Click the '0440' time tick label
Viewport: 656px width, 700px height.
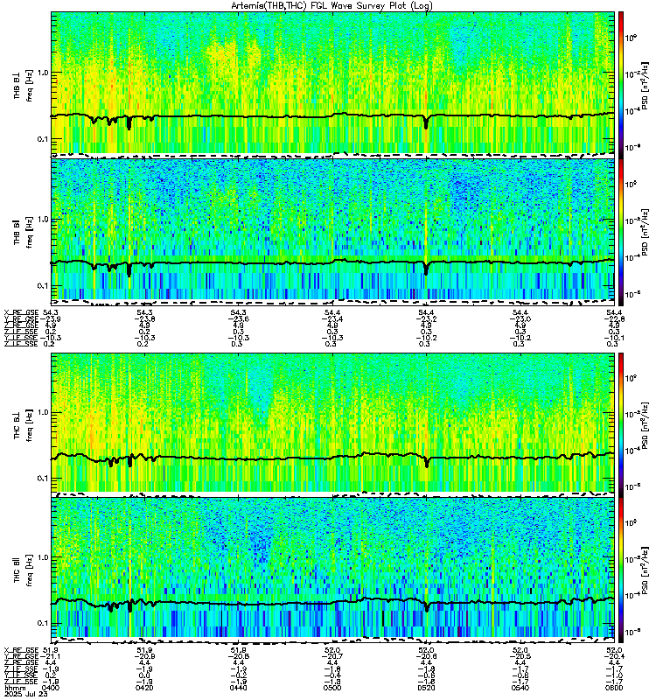238,688
